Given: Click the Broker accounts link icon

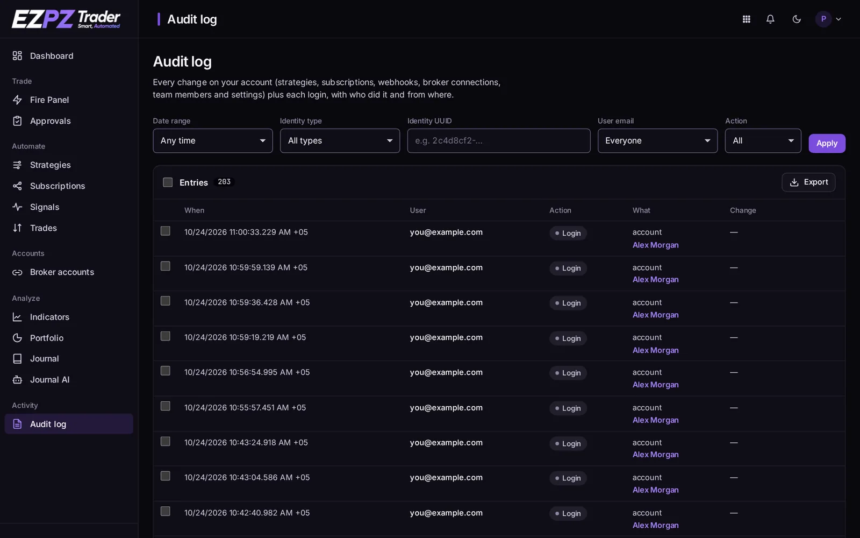Looking at the screenshot, I should tap(17, 272).
